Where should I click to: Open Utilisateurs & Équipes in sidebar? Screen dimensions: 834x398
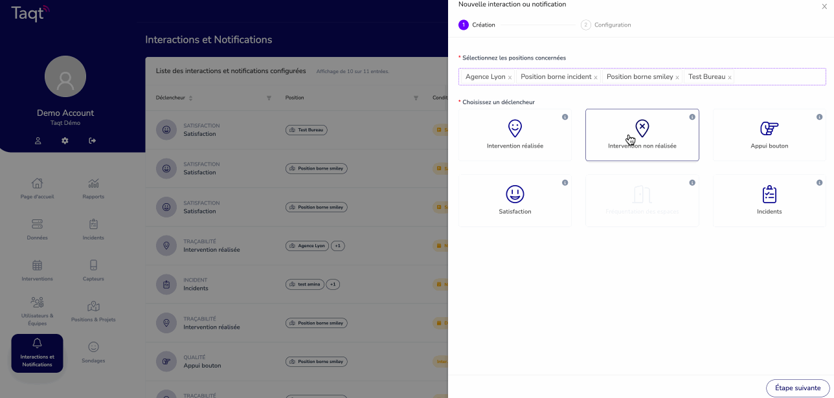click(37, 311)
